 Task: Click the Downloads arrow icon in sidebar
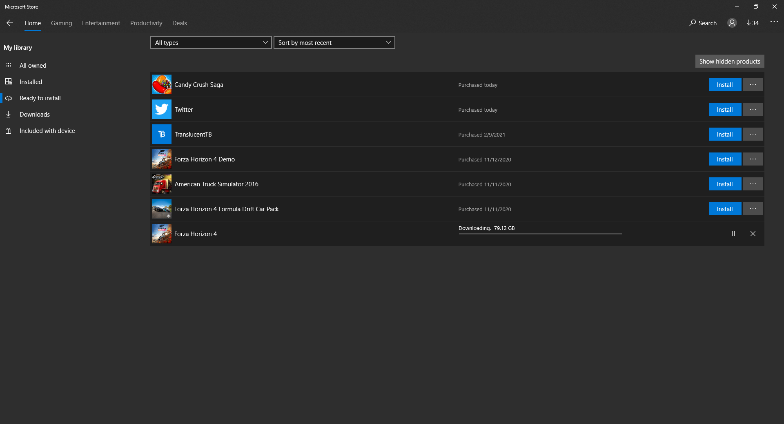[x=9, y=114]
